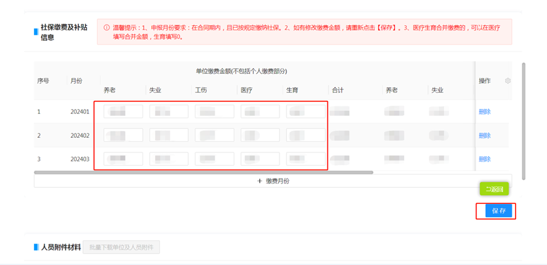Delete the 202403 row
Image resolution: width=547 pixels, height=265 pixels.
[485, 159]
